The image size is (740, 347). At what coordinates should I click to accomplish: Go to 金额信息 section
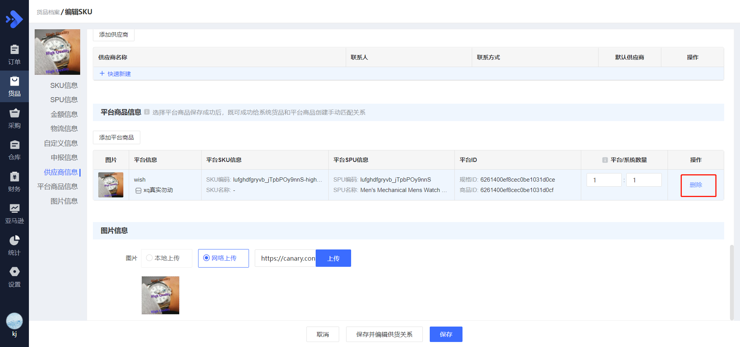64,115
